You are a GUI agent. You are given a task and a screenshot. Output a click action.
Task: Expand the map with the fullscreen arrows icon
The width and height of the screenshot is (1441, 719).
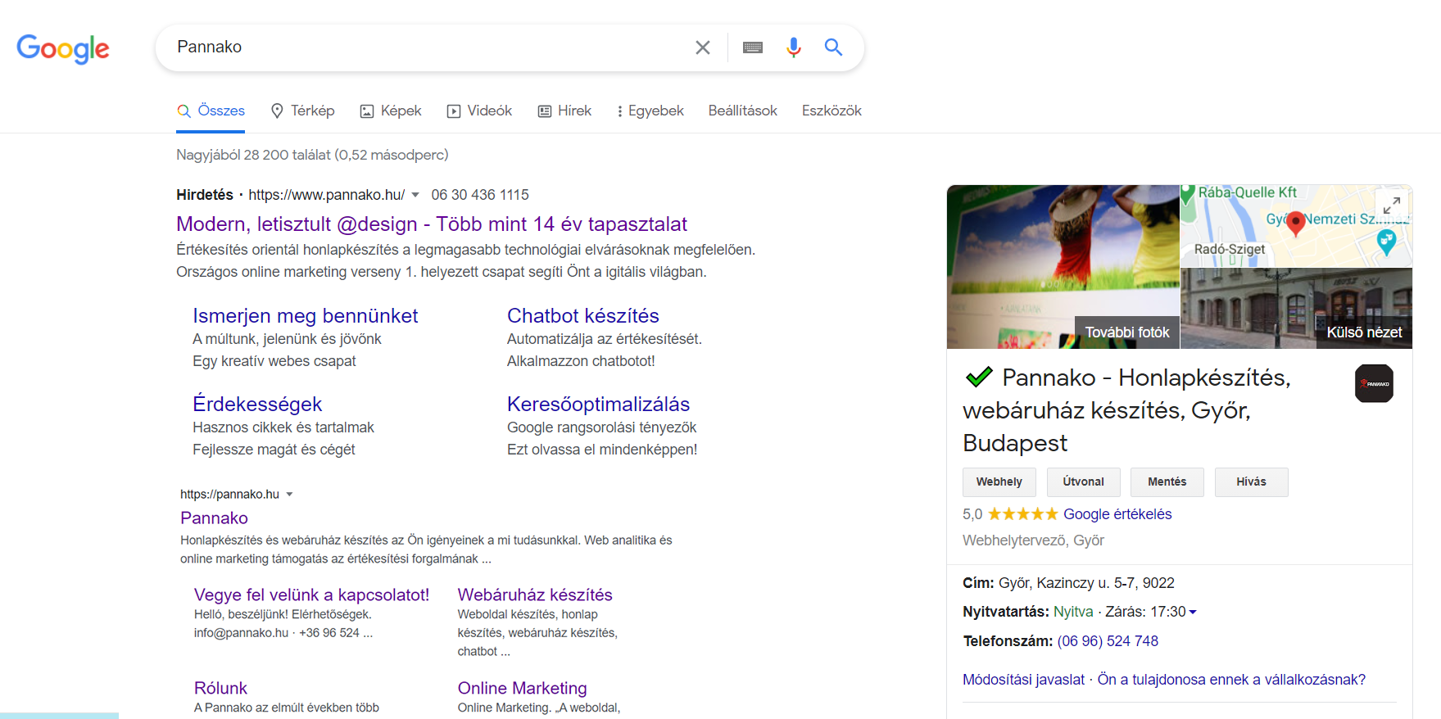pyautogui.click(x=1391, y=204)
